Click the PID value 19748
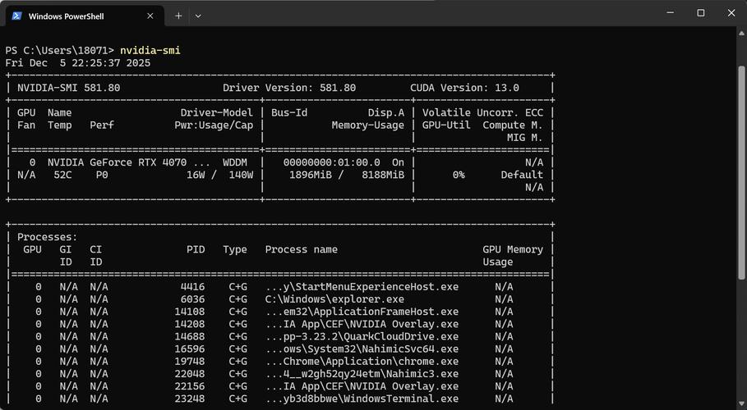The height and width of the screenshot is (410, 747). tap(190, 361)
